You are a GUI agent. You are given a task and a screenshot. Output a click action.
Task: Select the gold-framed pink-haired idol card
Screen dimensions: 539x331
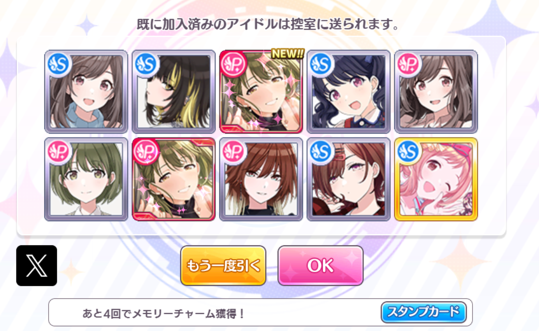(x=436, y=179)
